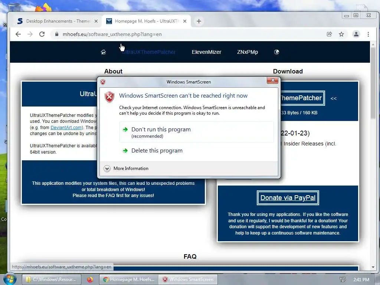
Task: Open Firefox from the taskbar
Action: [90, 279]
